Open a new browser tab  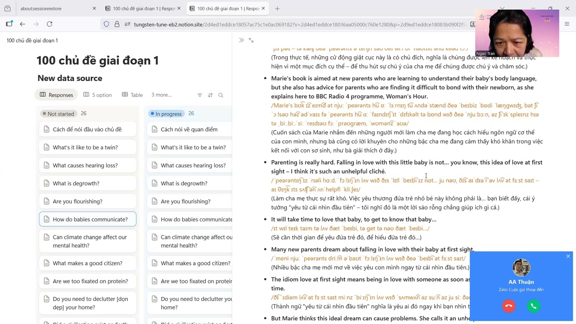[277, 9]
